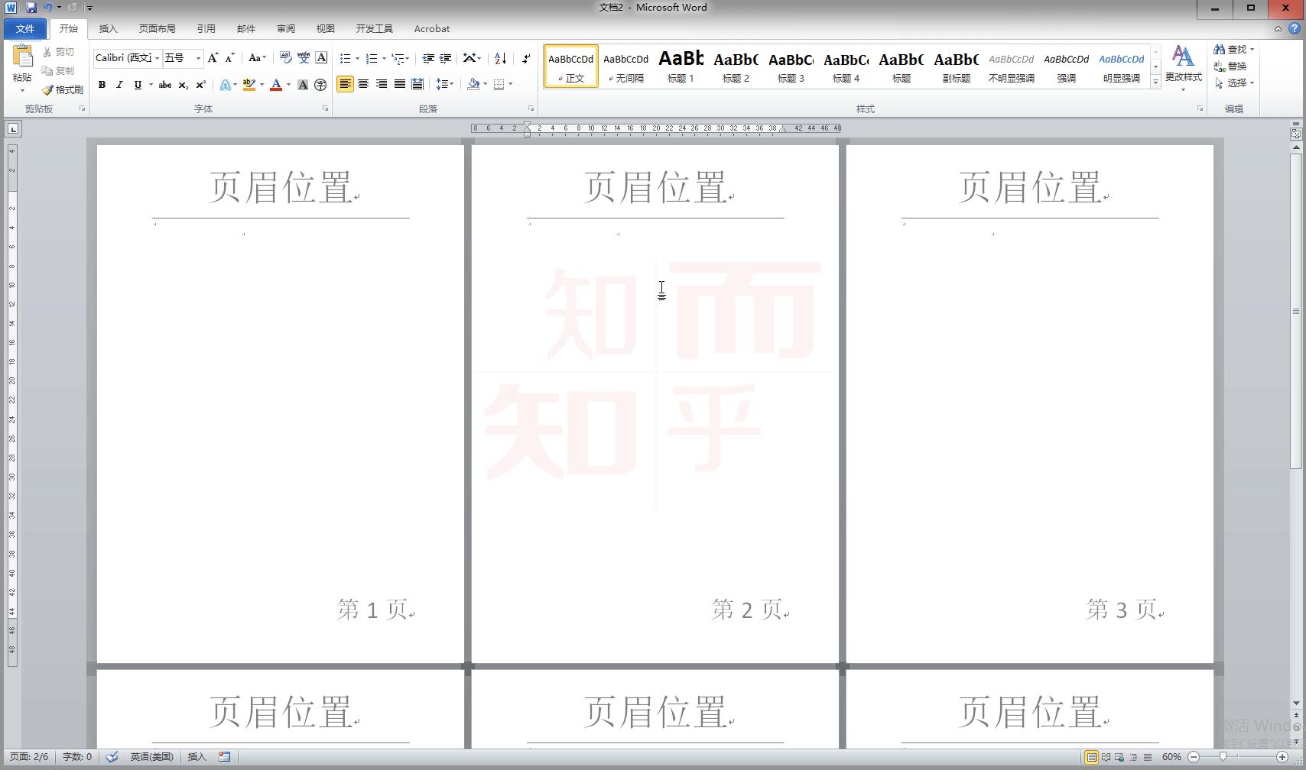Apply the 标题 1 style

(x=680, y=66)
